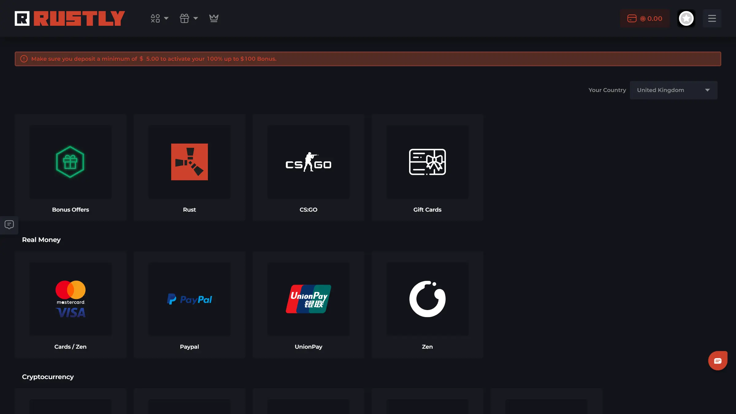
Task: Click the minimum deposit bonus banner text
Action: pos(154,59)
